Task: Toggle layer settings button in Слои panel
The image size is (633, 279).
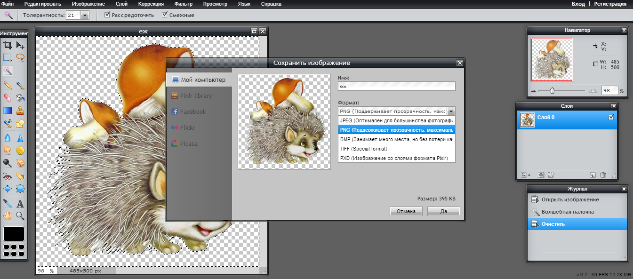Action: click(525, 175)
